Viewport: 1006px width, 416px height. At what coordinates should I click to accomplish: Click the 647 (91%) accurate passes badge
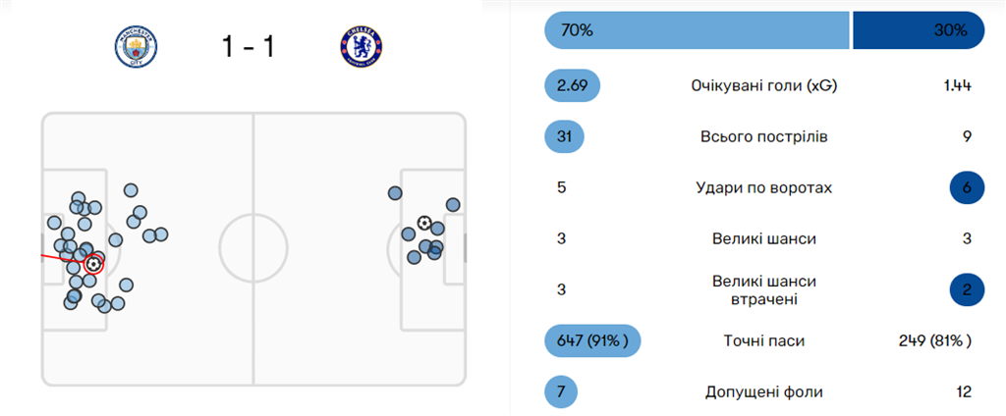(x=592, y=340)
